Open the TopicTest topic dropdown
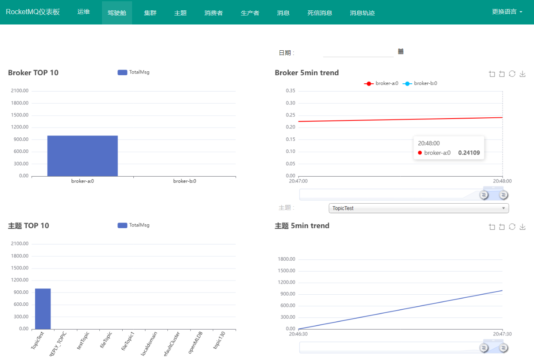Screen dimensions: 534x357 click(418, 208)
